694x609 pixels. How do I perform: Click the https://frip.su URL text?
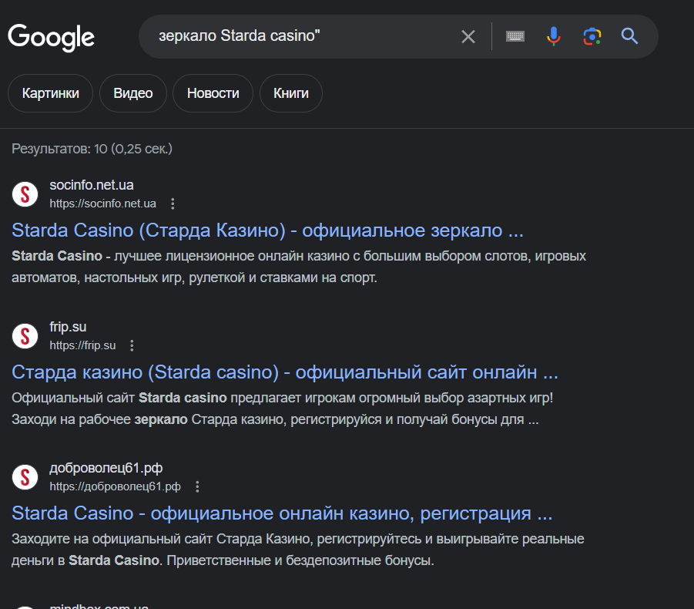[x=82, y=345]
